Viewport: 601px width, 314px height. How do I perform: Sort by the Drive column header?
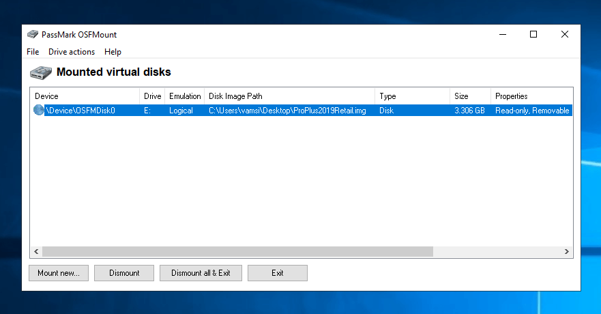click(x=152, y=96)
